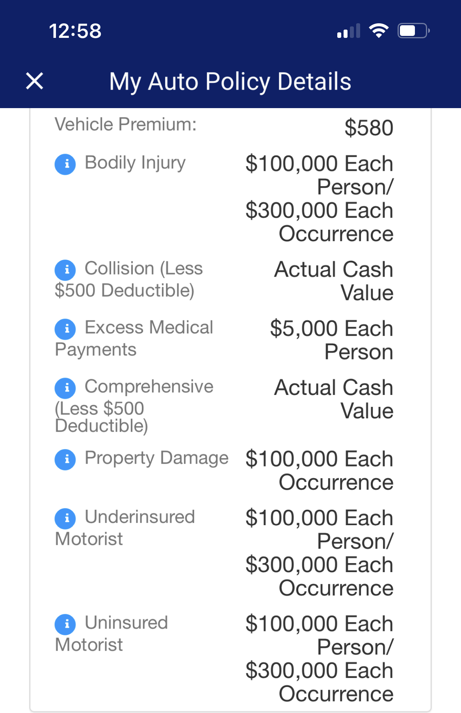
Task: Tap the $5,000 Each Person value
Action: click(331, 340)
